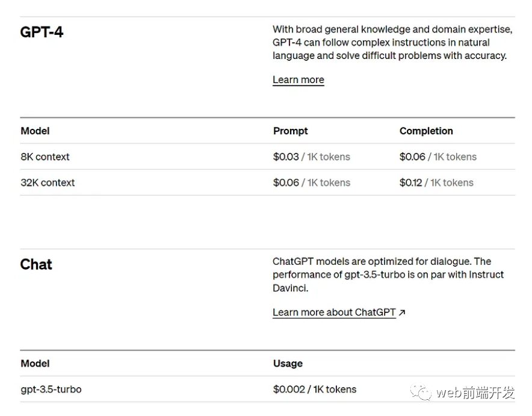Open the GPT-4 Learn more link
This screenshot has height=416, width=532.
[x=298, y=80]
